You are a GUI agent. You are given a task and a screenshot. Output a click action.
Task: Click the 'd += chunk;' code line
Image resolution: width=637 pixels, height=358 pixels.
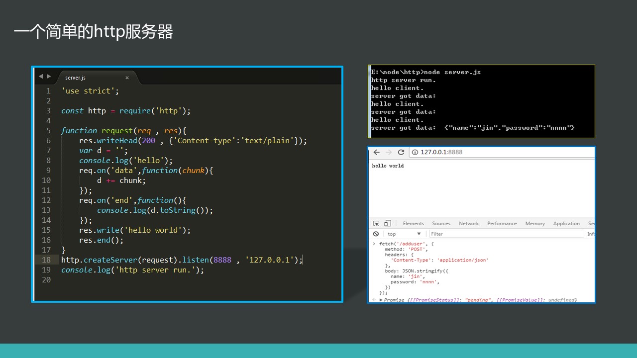click(121, 180)
